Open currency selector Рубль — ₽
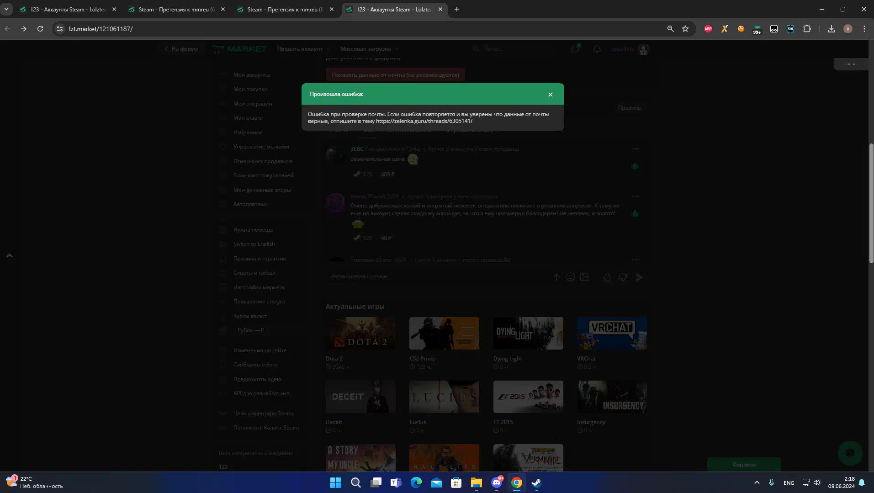874x493 pixels. point(250,330)
